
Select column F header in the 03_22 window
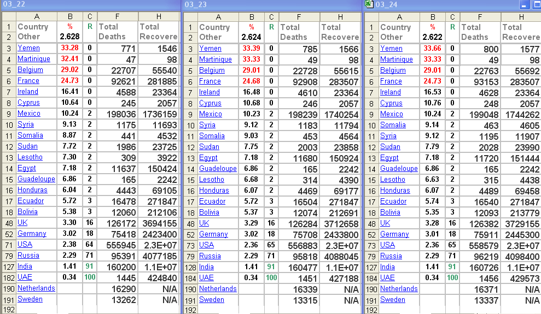(117, 16)
